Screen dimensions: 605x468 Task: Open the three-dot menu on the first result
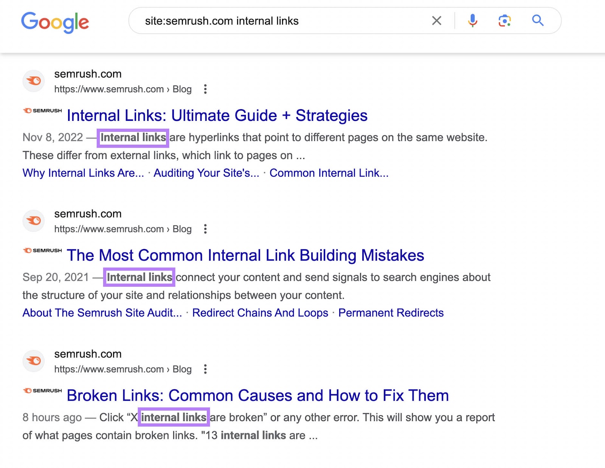click(x=205, y=89)
